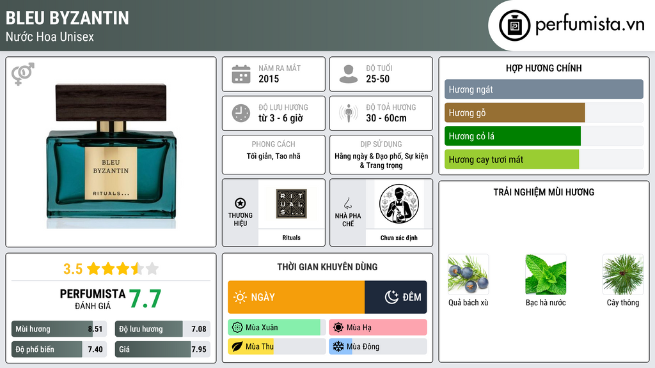Click the launch year 2015 value
Screen dimensions: 655x368
coord(269,79)
